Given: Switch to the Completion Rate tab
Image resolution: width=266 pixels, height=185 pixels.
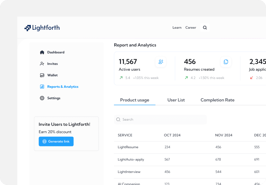Looking at the screenshot, I should coord(217,100).
